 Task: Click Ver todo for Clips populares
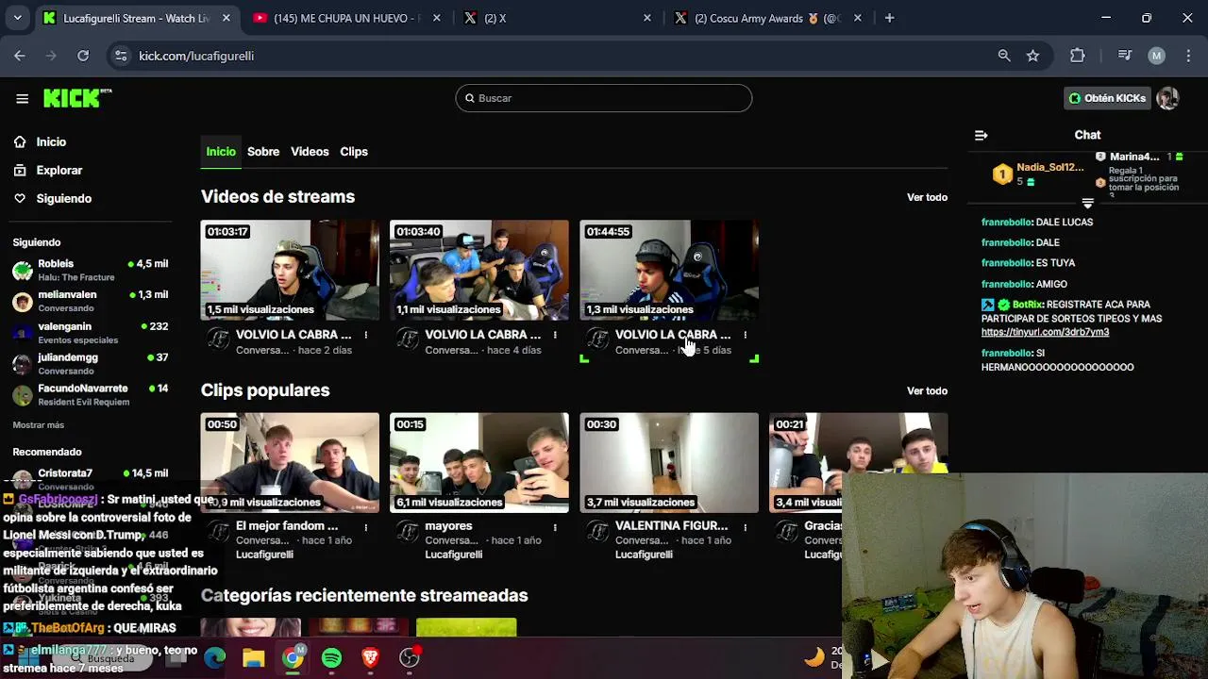(x=927, y=390)
